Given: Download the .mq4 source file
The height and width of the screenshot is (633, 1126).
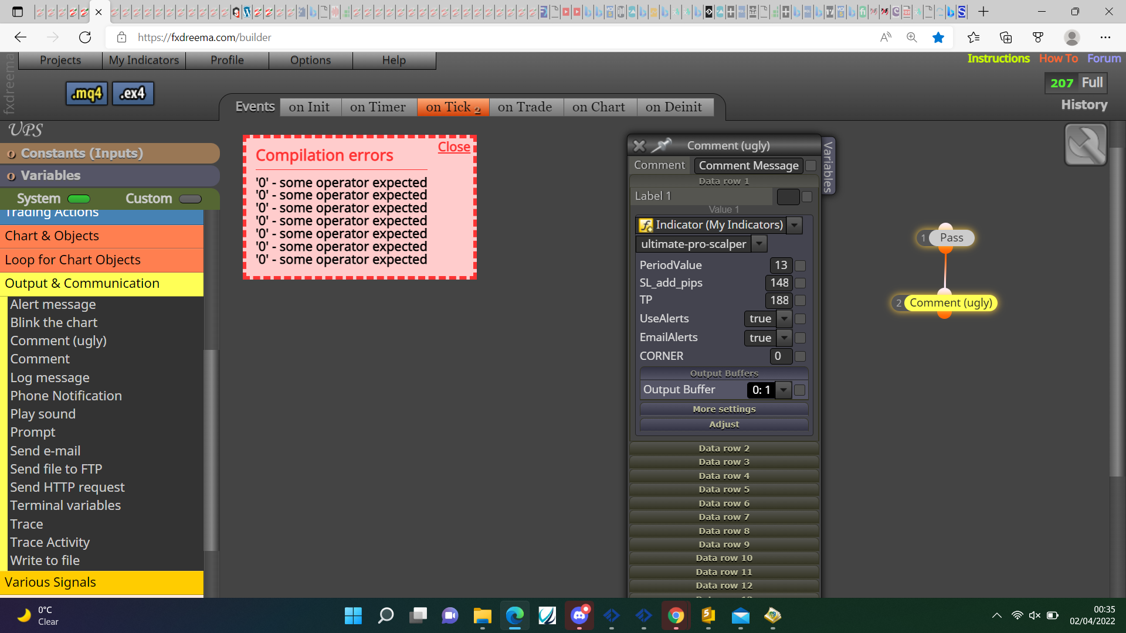Looking at the screenshot, I should [x=87, y=93].
